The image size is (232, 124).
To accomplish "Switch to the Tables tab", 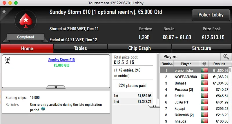I will [80, 48].
